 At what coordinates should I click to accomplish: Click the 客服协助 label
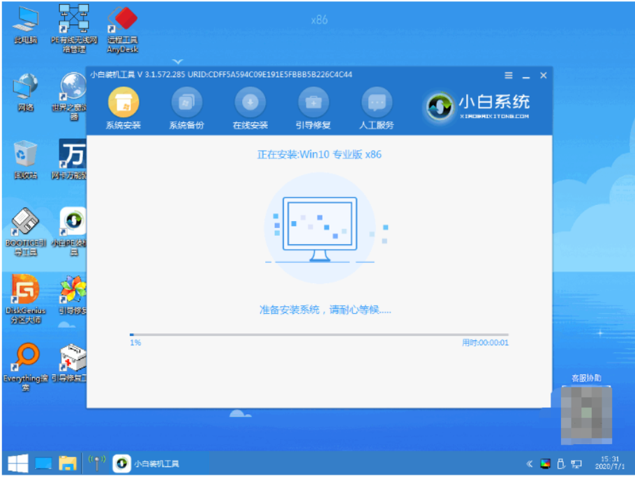click(x=586, y=378)
